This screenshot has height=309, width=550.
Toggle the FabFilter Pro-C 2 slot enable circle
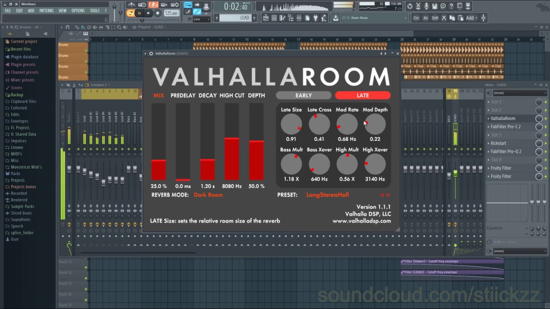coord(539,127)
